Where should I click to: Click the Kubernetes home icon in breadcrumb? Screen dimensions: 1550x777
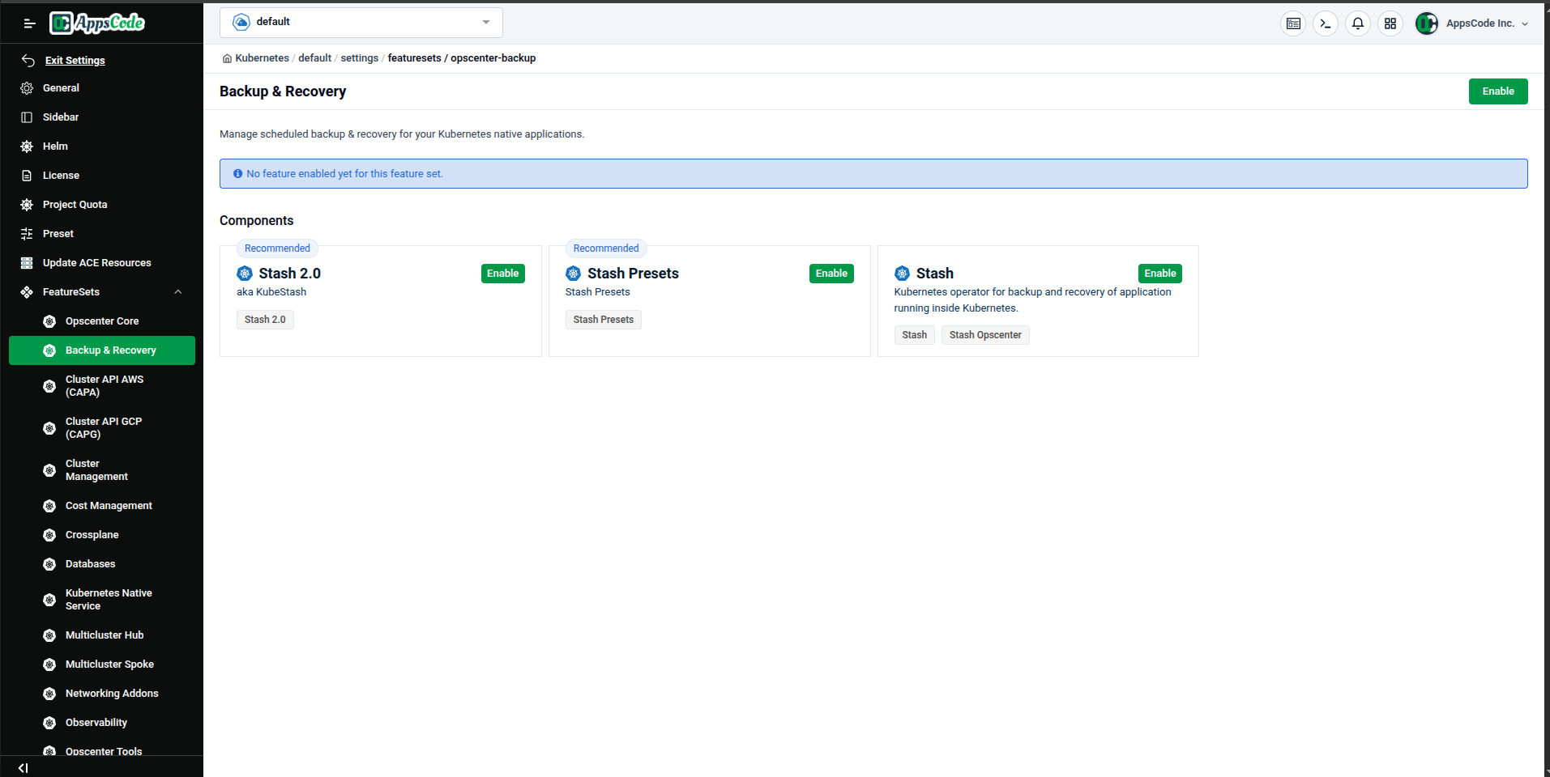click(x=228, y=58)
